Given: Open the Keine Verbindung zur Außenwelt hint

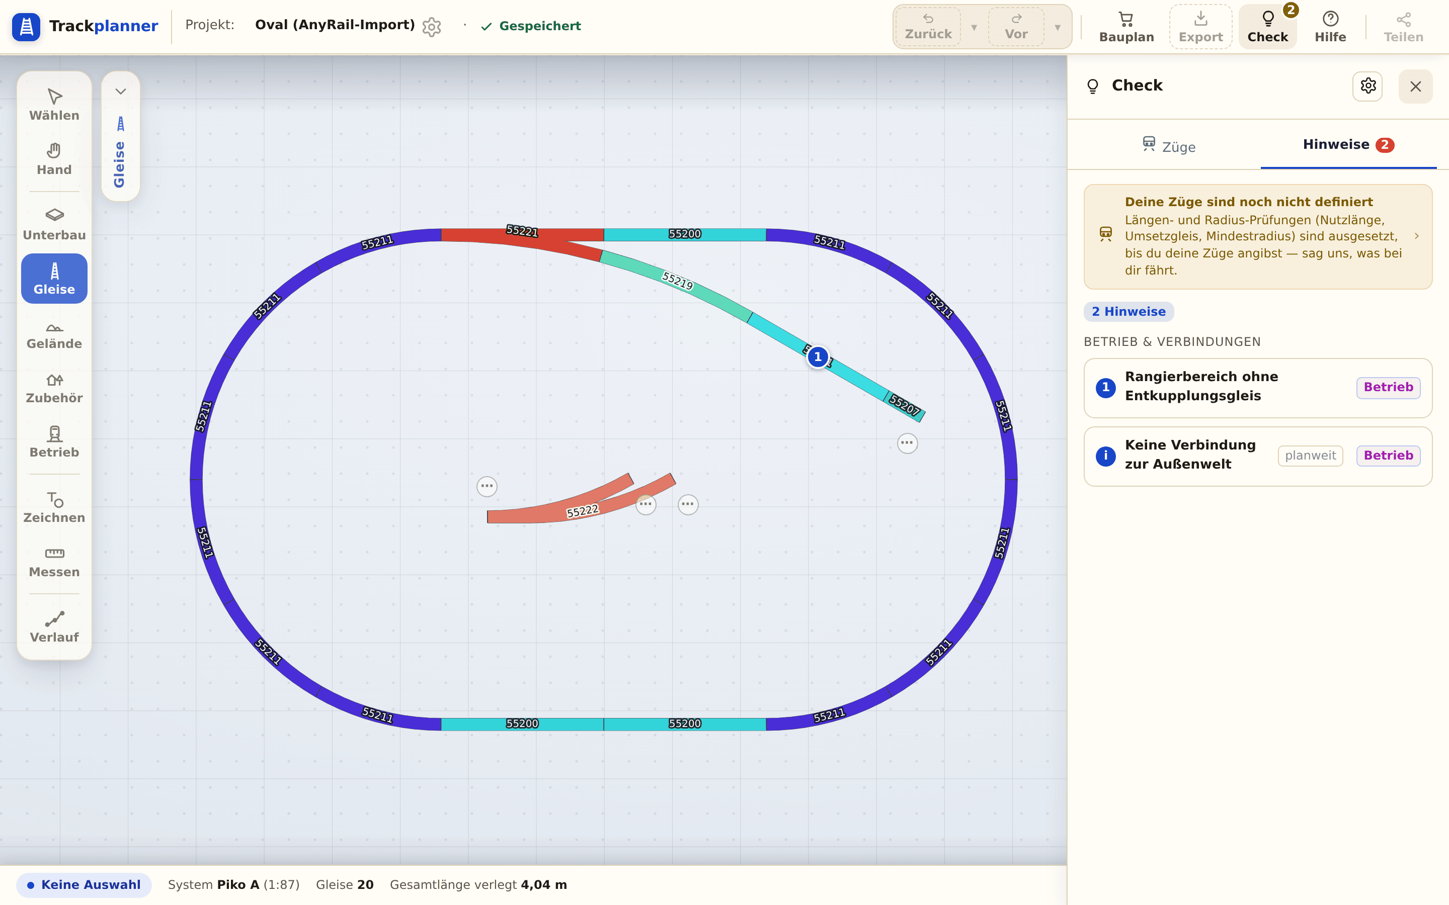Looking at the screenshot, I should pyautogui.click(x=1258, y=456).
